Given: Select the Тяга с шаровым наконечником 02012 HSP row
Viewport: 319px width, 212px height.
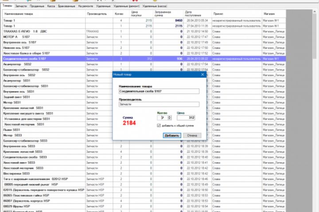Looking at the screenshot, I should coord(144,179).
